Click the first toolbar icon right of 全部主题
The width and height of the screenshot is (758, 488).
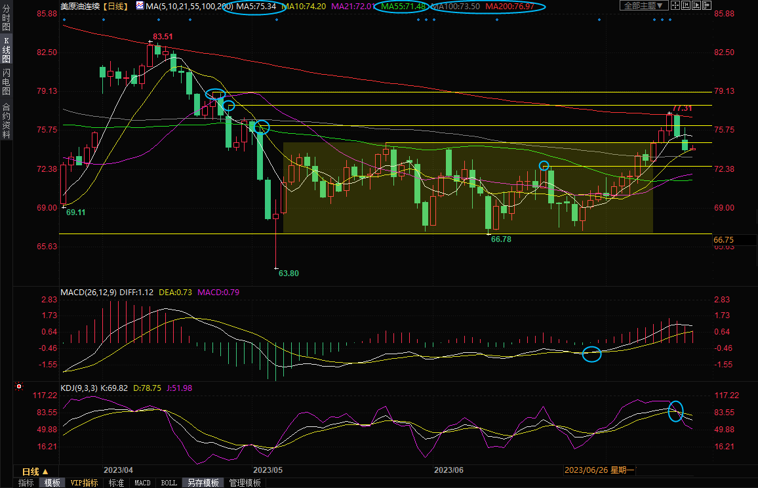675,6
